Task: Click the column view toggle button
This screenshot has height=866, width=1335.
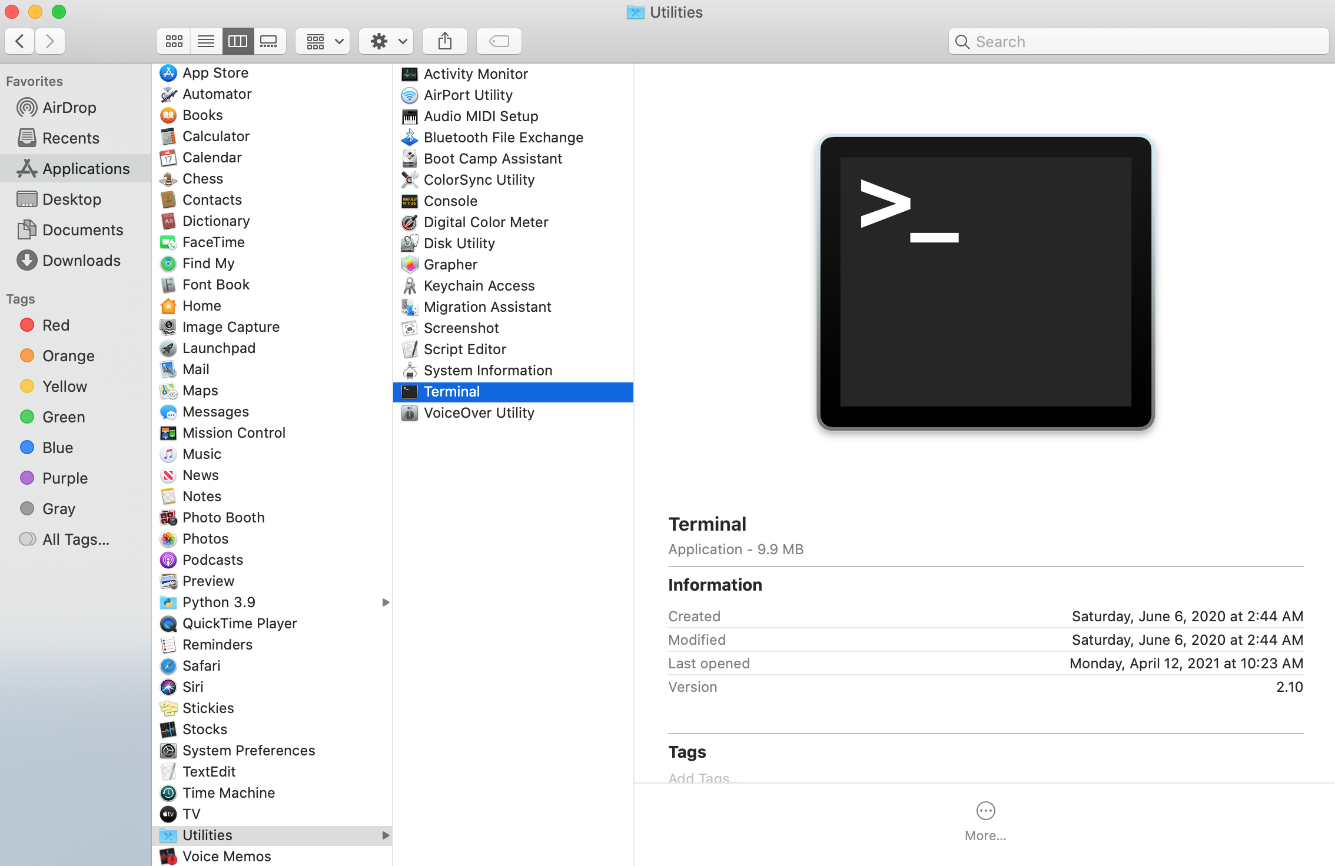Action: (237, 41)
